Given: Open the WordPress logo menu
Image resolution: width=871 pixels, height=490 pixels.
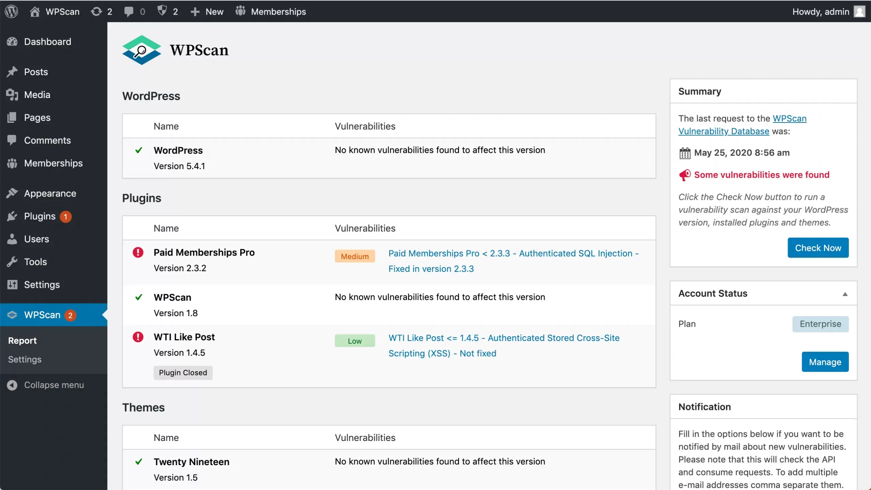Looking at the screenshot, I should (x=11, y=11).
